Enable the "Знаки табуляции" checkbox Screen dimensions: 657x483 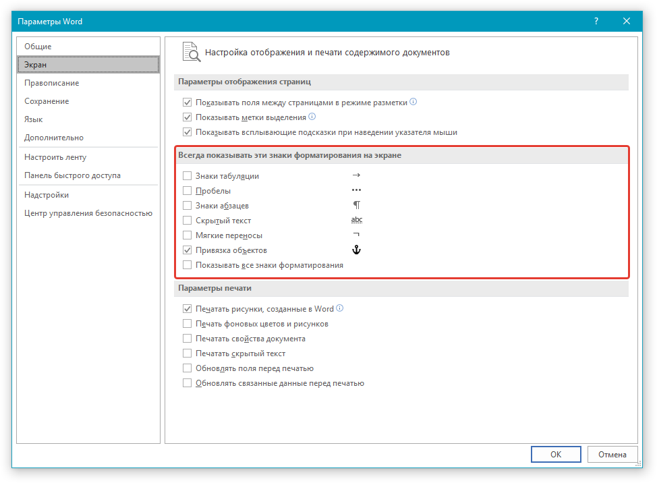[188, 176]
